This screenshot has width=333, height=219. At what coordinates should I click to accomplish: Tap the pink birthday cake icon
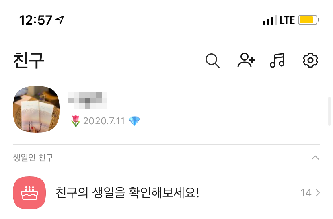29,193
